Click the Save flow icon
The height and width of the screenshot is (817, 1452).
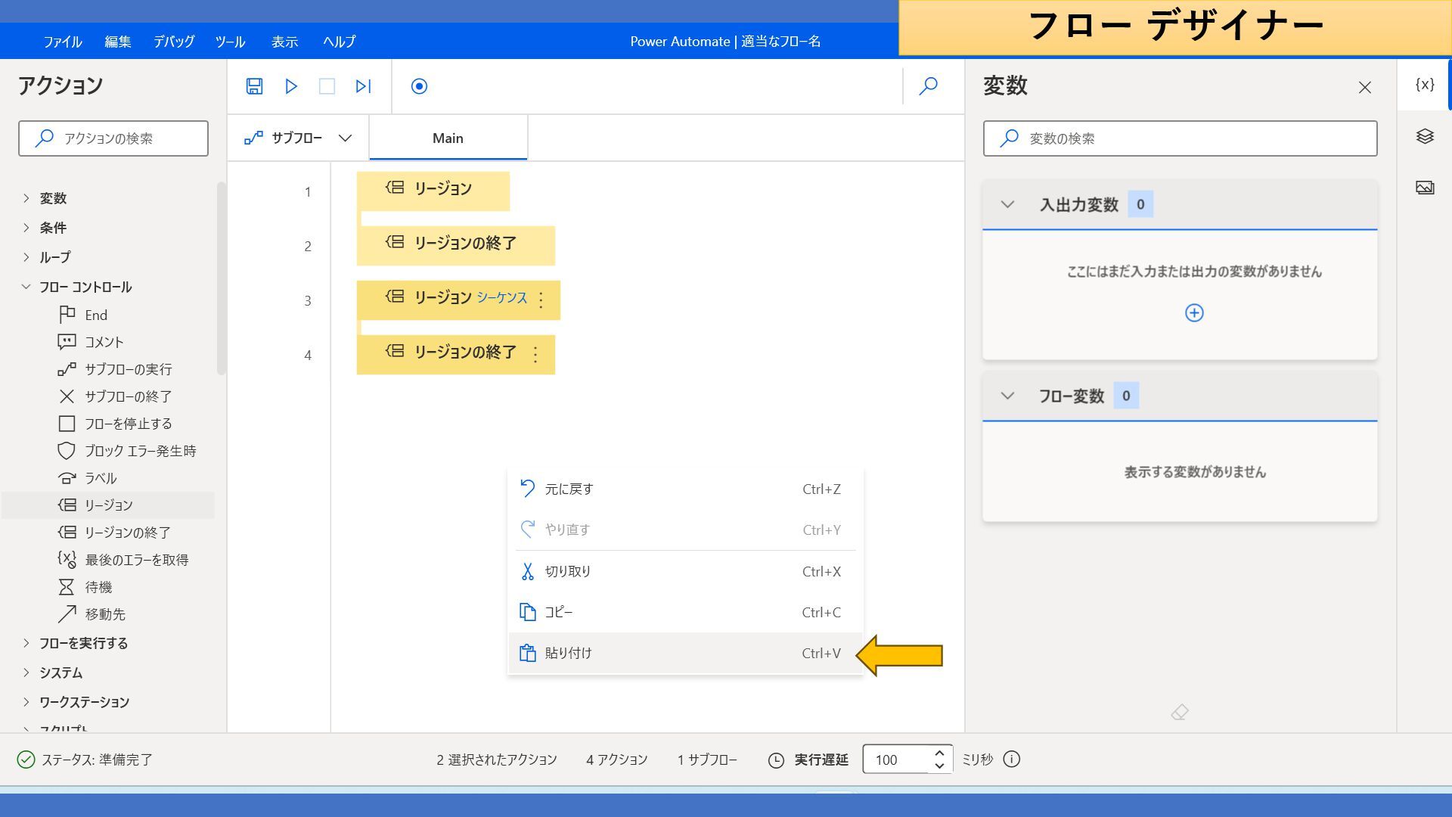coord(254,86)
